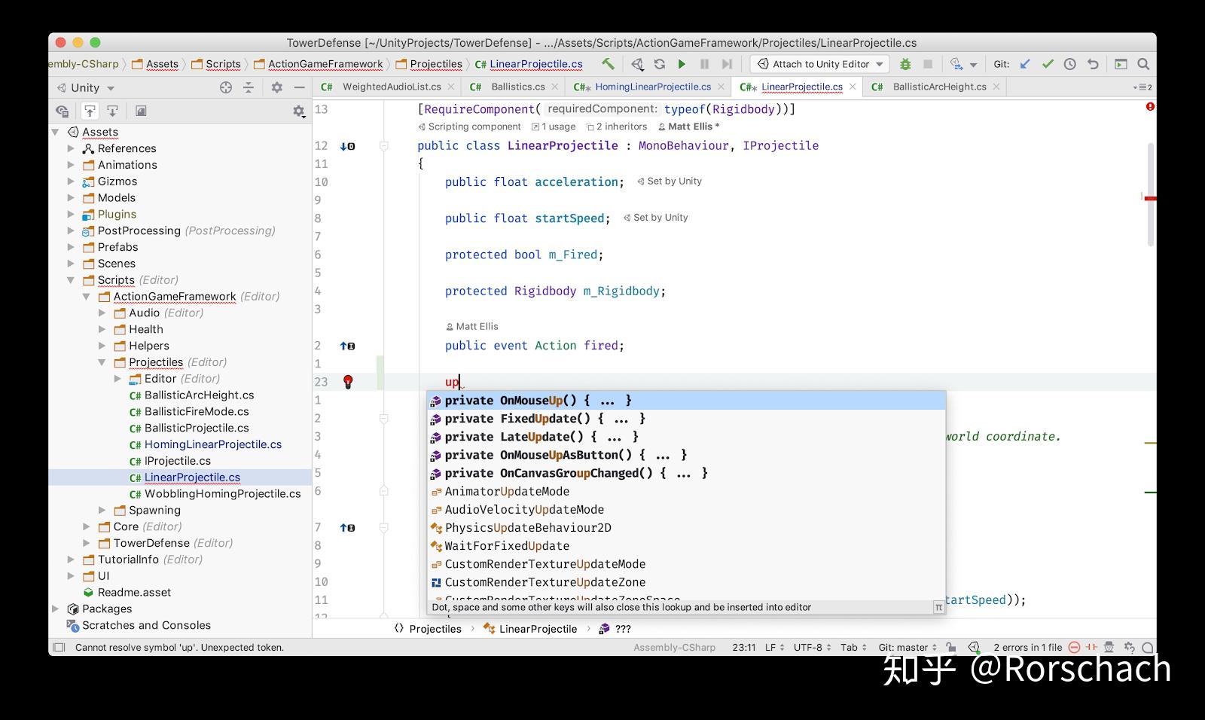Open Search Everywhere with the magnifier icon

[x=1143, y=65]
